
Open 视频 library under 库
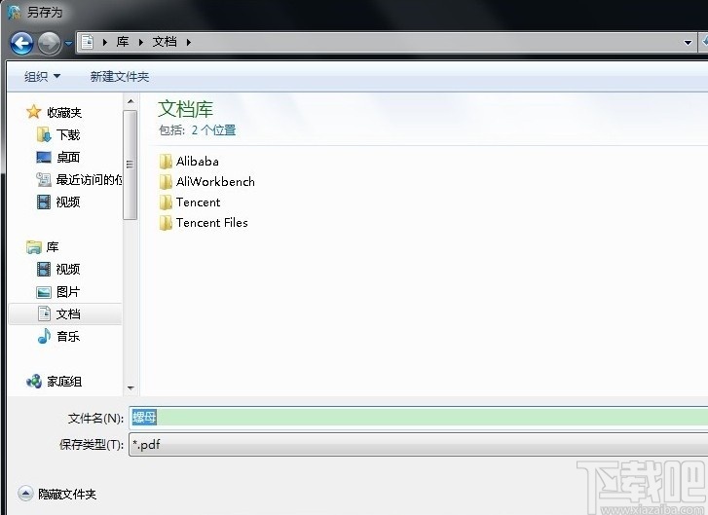pyautogui.click(x=68, y=270)
